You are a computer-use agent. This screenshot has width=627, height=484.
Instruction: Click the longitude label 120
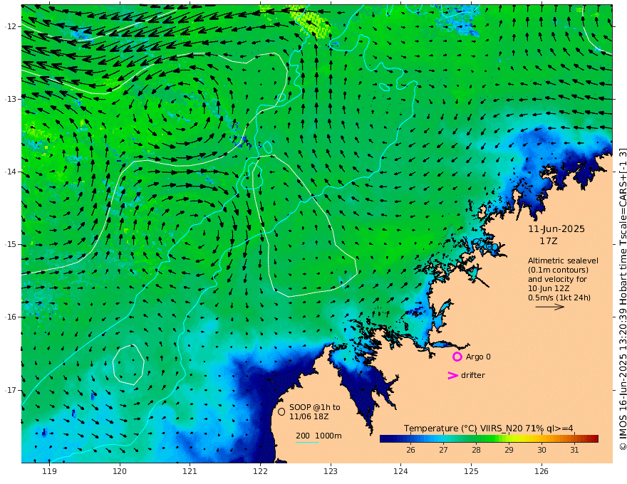pos(120,472)
